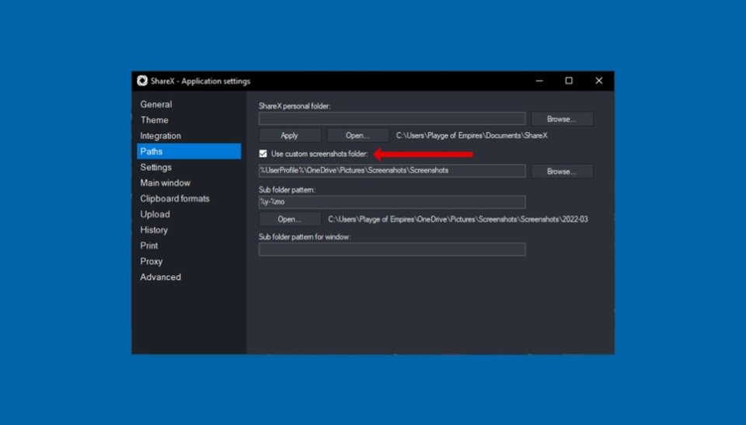
Task: Browse for custom screenshots folder
Action: click(562, 172)
